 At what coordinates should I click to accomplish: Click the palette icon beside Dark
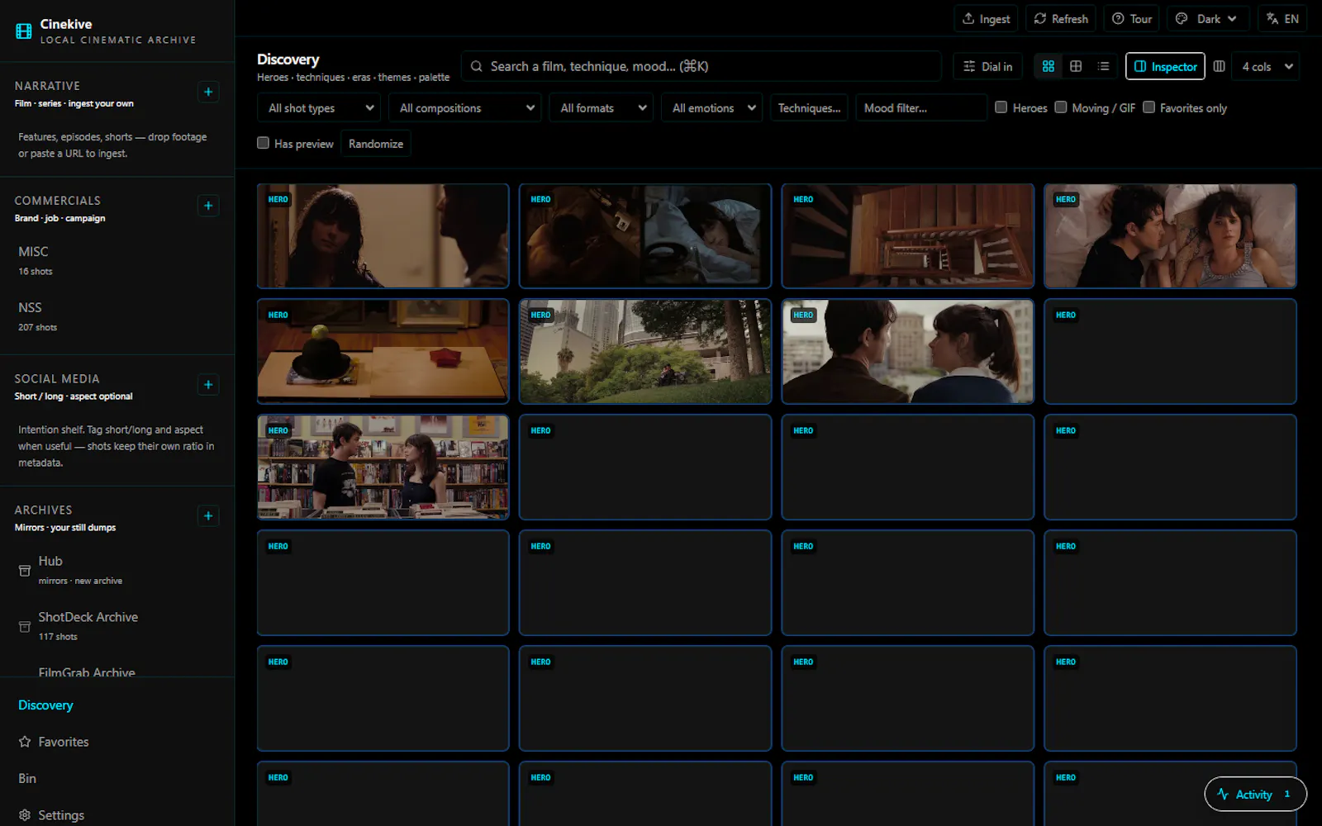coord(1182,19)
